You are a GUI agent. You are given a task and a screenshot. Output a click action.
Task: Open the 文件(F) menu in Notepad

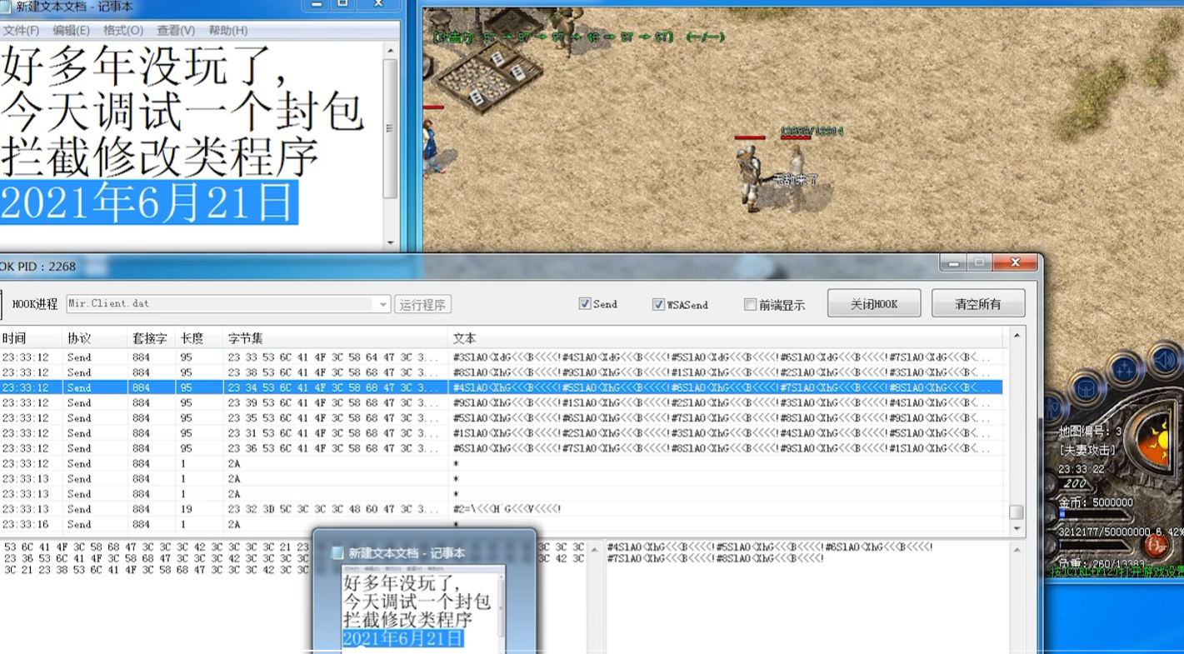pyautogui.click(x=21, y=30)
